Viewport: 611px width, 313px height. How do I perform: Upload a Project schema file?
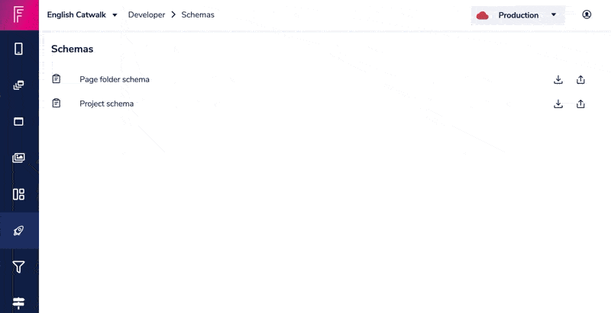[x=580, y=104]
